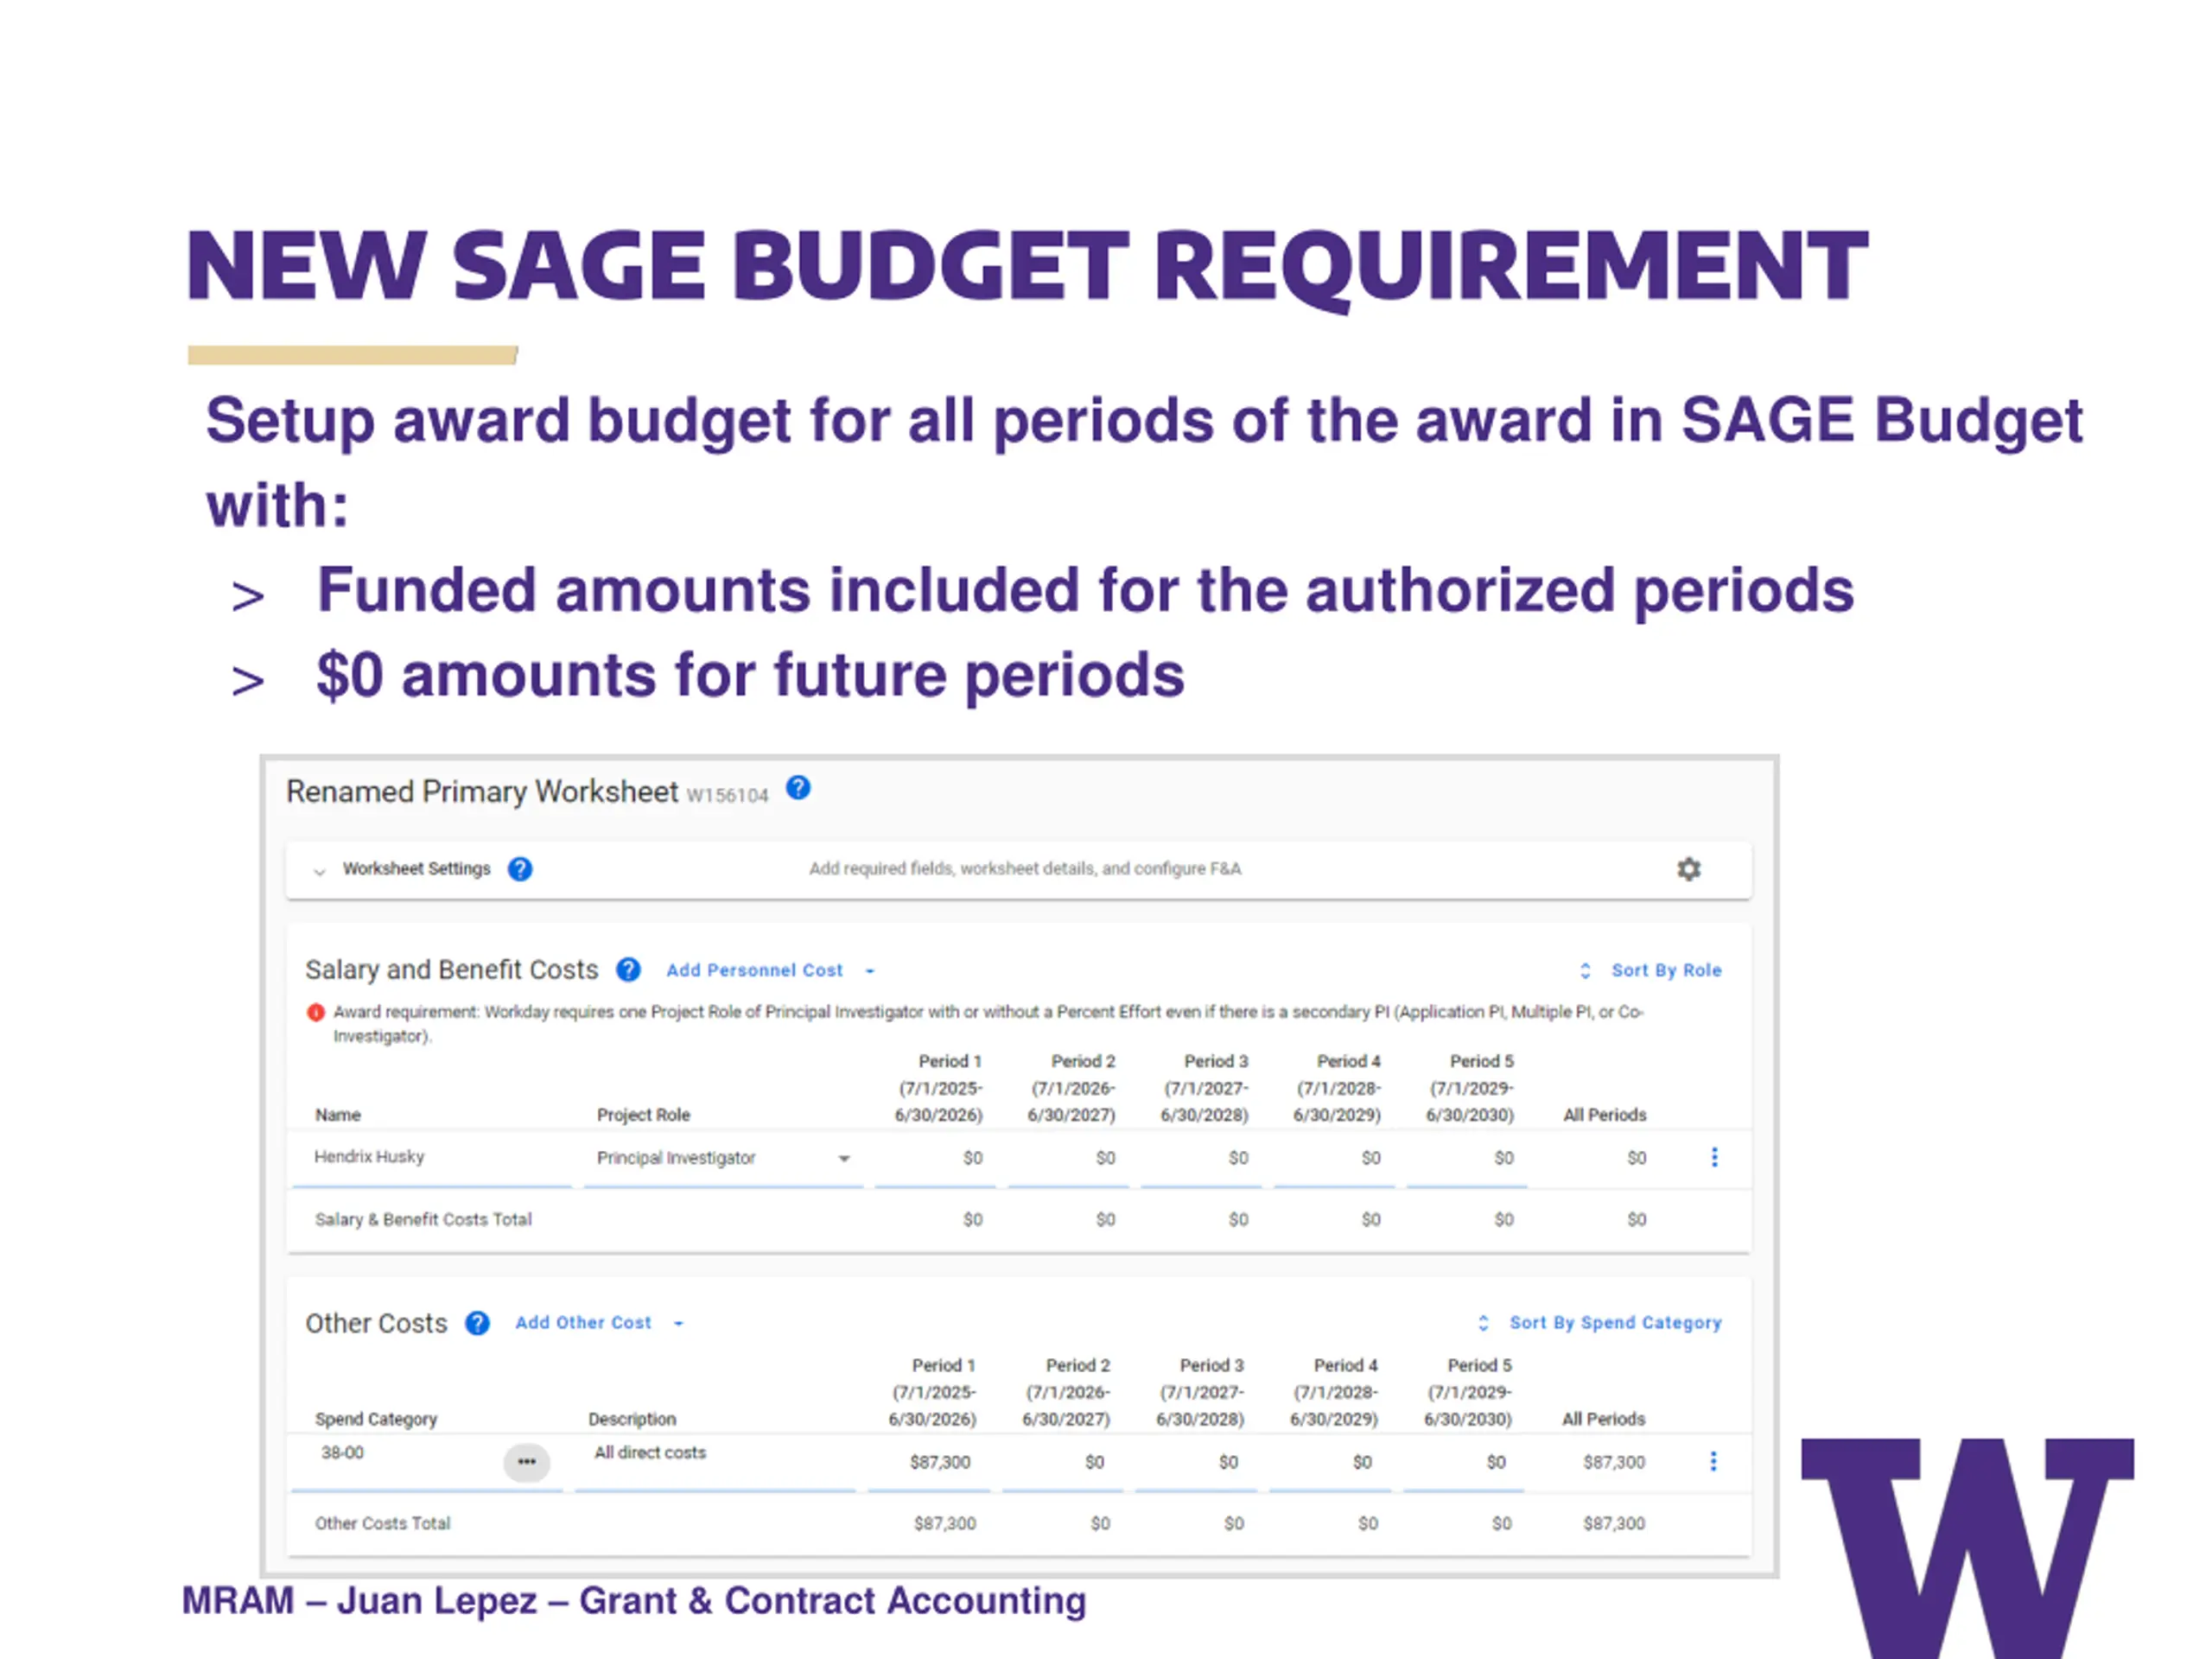Click the Other Costs Total label
Image resolution: width=2212 pixels, height=1659 pixels.
(382, 1523)
